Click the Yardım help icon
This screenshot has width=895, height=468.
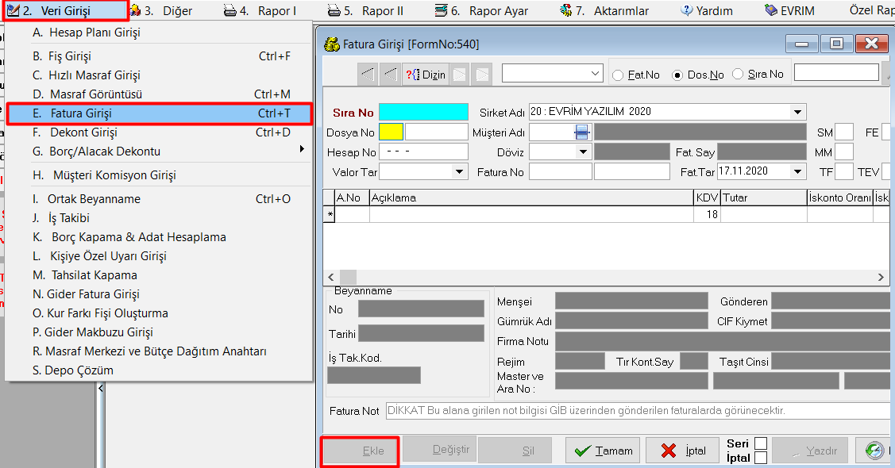click(x=687, y=10)
